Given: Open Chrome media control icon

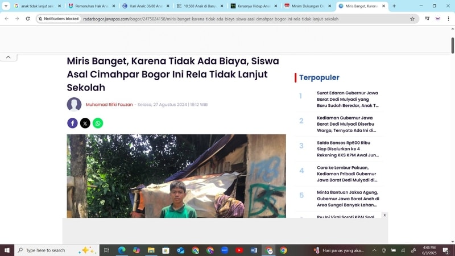Looking at the screenshot, I should point(427,19).
